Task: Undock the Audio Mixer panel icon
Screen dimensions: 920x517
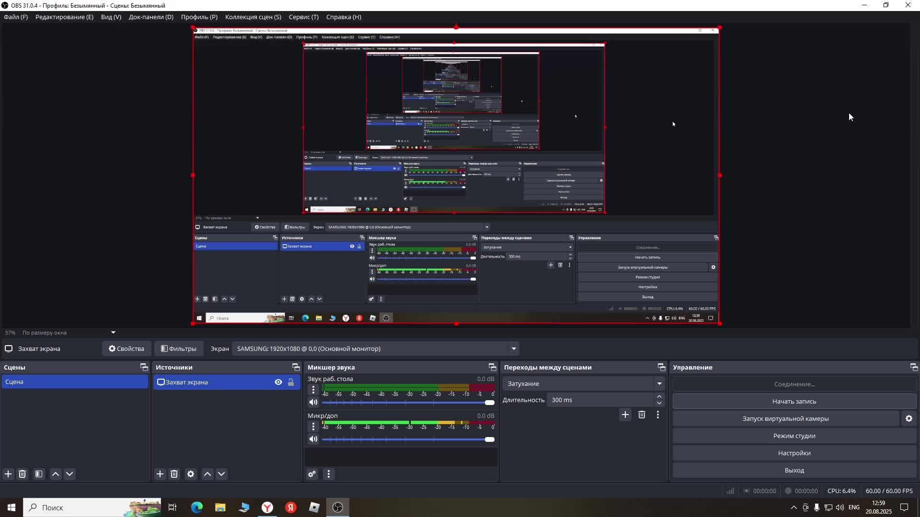Action: (x=492, y=367)
